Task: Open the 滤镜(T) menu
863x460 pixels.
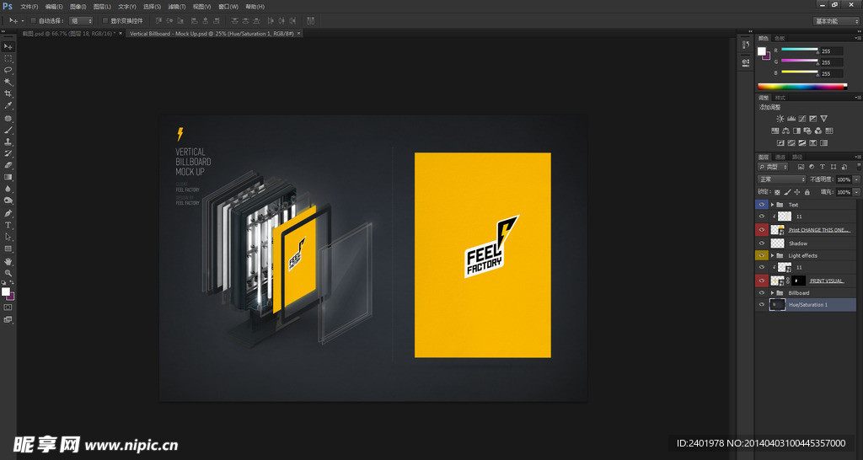Action: pyautogui.click(x=176, y=6)
